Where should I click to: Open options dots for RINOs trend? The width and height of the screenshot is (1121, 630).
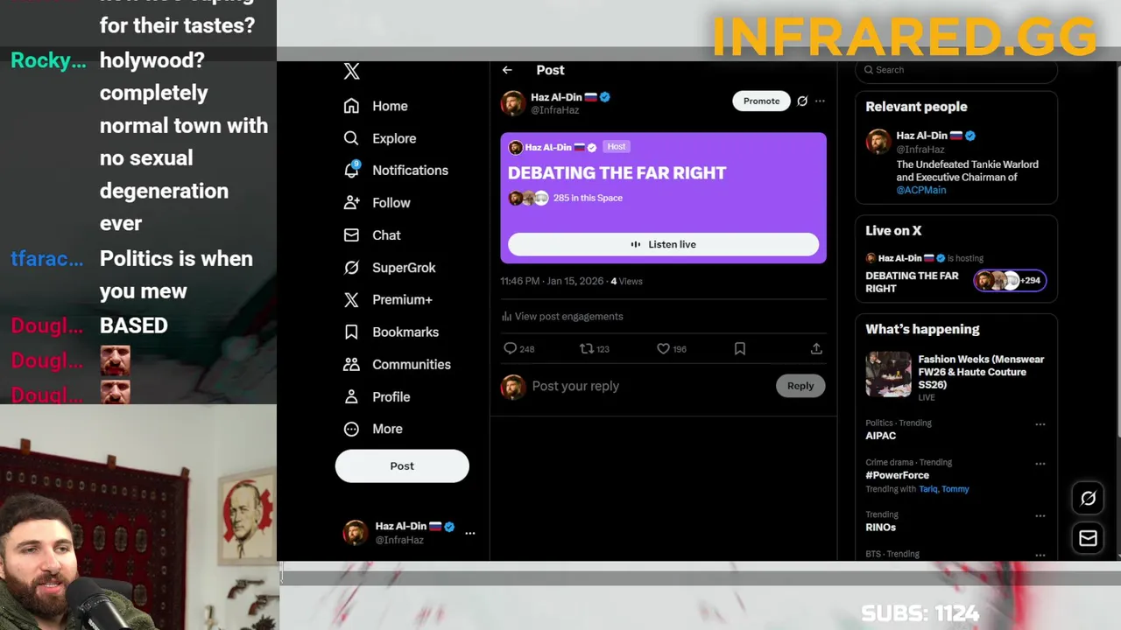[x=1040, y=516]
